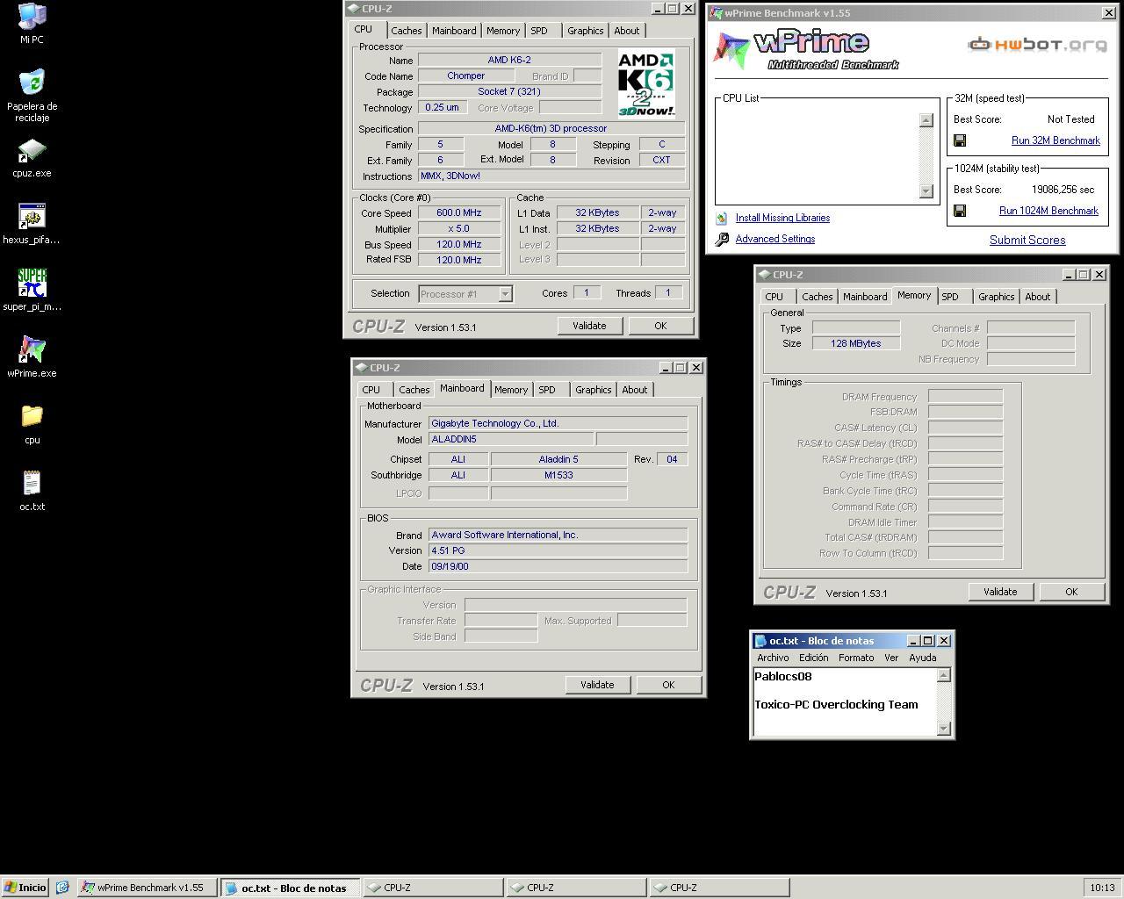
Task: Open Ayuda menu in Notepad
Action: [x=922, y=658]
